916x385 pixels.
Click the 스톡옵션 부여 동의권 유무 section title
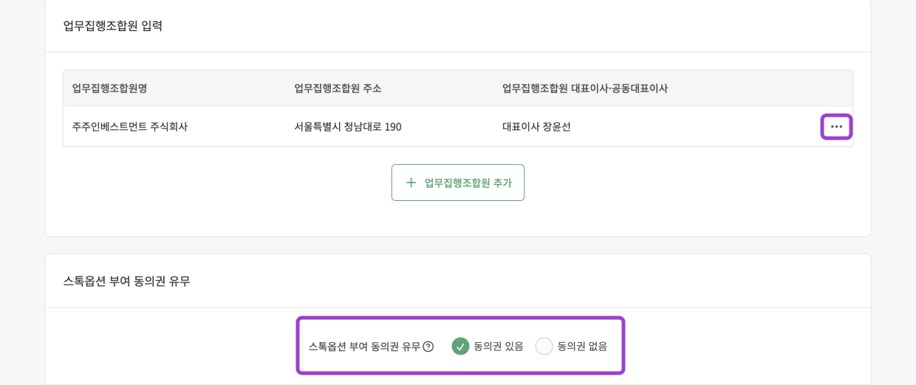pyautogui.click(x=126, y=281)
